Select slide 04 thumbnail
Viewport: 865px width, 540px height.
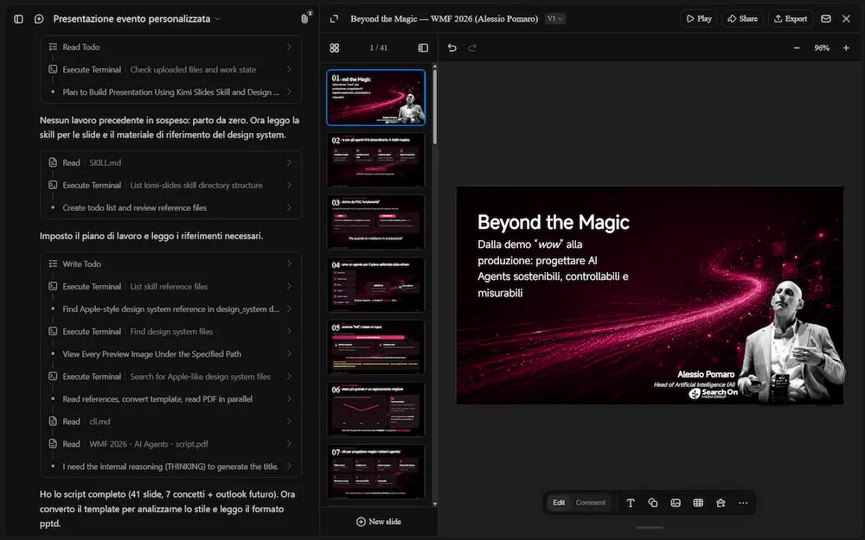pyautogui.click(x=375, y=285)
